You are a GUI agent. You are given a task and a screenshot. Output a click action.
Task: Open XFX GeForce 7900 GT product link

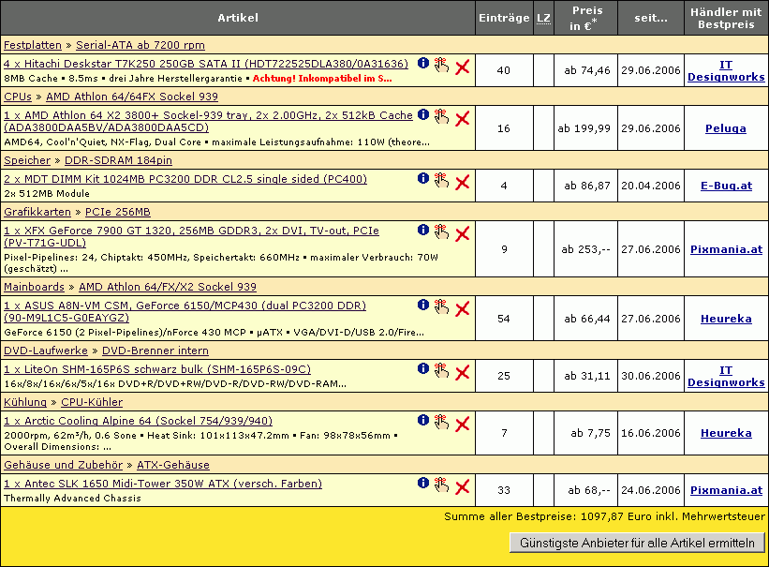coord(191,236)
